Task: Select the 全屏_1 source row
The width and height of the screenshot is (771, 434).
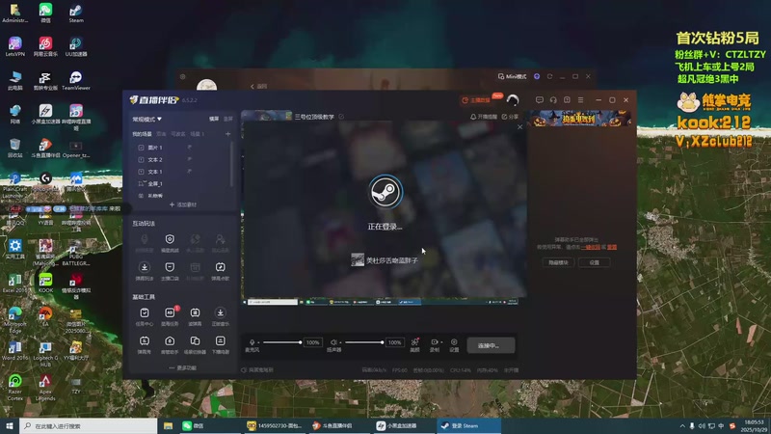Action: pyautogui.click(x=181, y=183)
